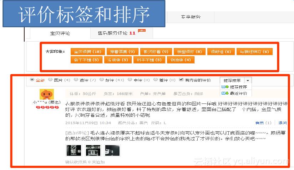
Task: Select the 追评 radio button
Action: (76, 80)
